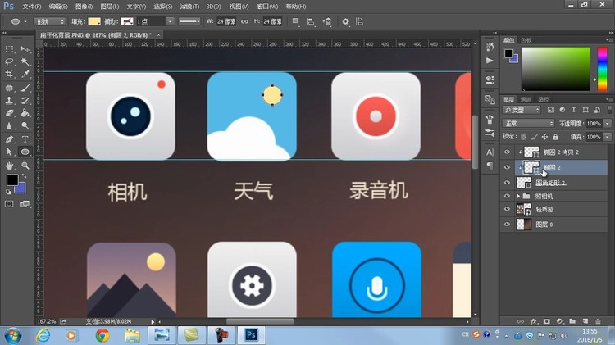Select the Magic Wand tool
This screenshot has width=615, height=345.
pyautogui.click(x=25, y=61)
